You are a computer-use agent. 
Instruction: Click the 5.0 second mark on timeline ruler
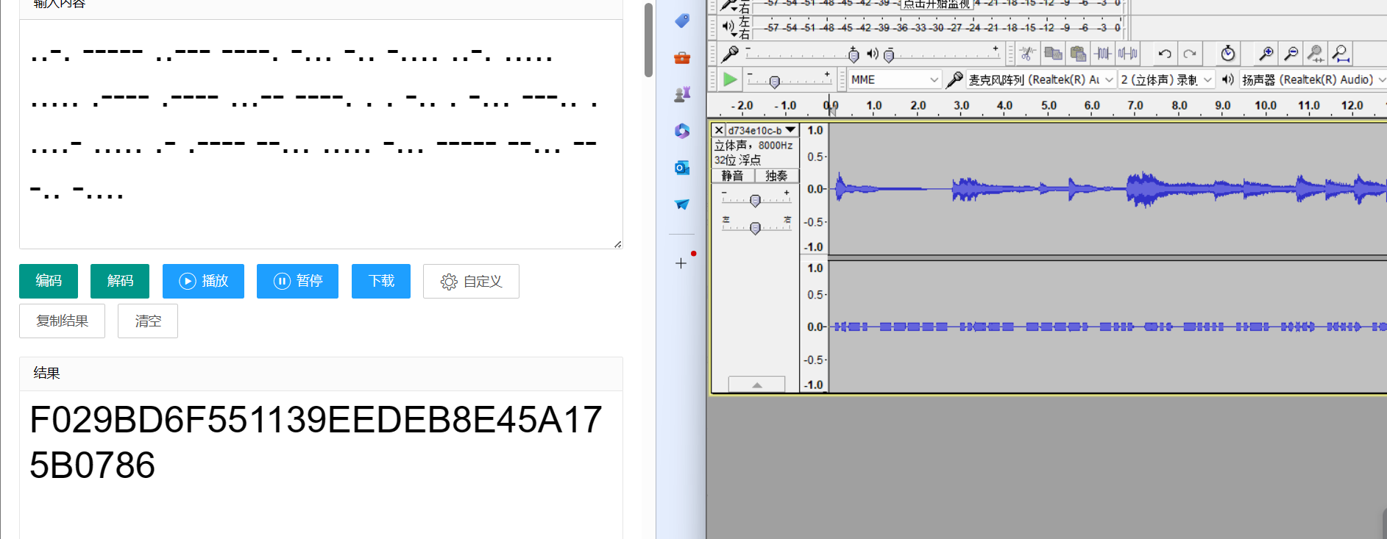coord(1049,106)
